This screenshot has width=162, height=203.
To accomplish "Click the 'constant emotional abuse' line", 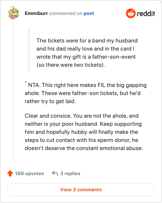I will coord(84,148).
